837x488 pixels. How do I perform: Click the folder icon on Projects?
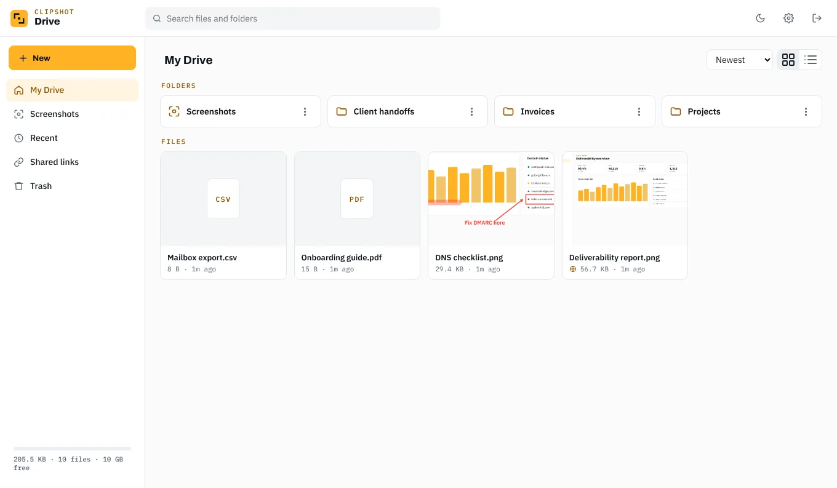click(676, 111)
